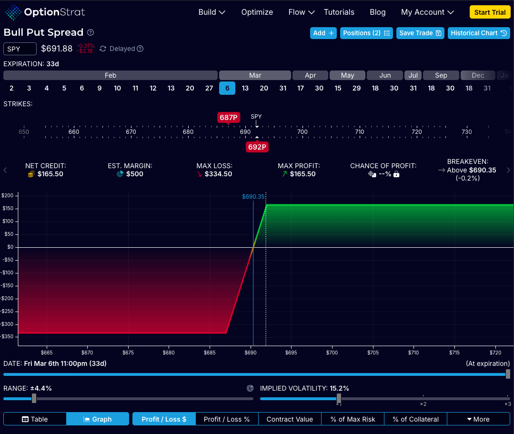Expand the My Account dropdown
The width and height of the screenshot is (514, 434).
427,12
